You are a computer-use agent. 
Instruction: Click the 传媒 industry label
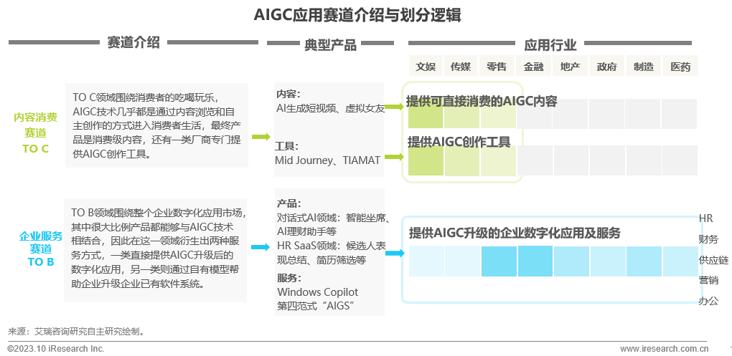point(461,67)
